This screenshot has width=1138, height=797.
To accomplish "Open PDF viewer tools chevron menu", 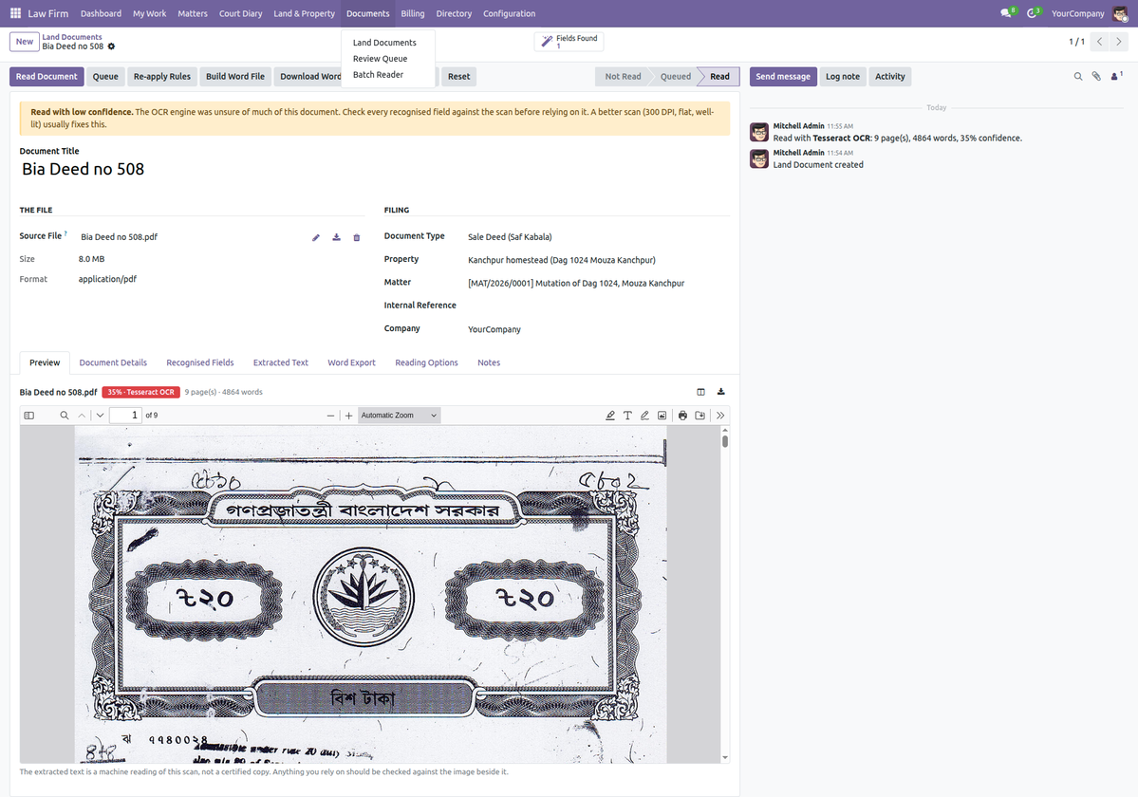I will [x=720, y=416].
